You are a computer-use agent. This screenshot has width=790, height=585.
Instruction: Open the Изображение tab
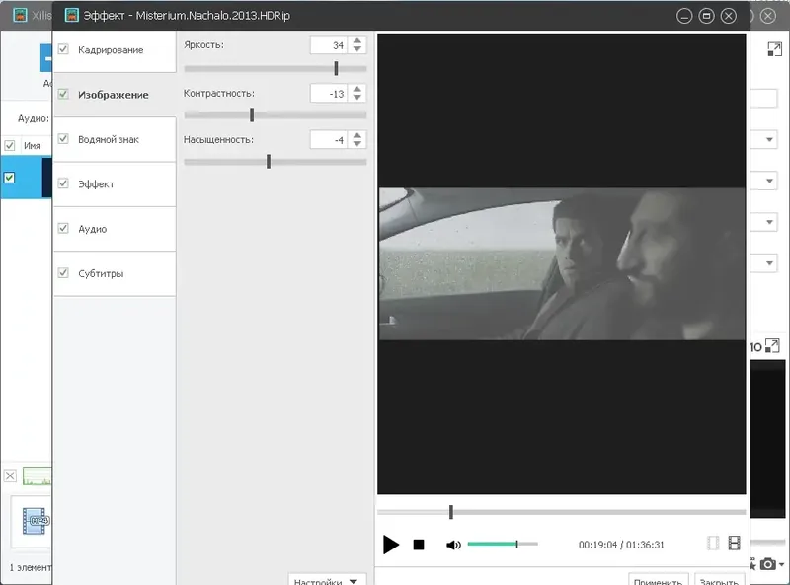(115, 95)
